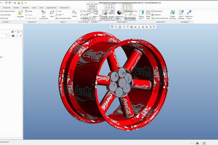Customize quick access toolbar dropdown arrow
The width and height of the screenshot is (218, 145).
coord(26,3)
